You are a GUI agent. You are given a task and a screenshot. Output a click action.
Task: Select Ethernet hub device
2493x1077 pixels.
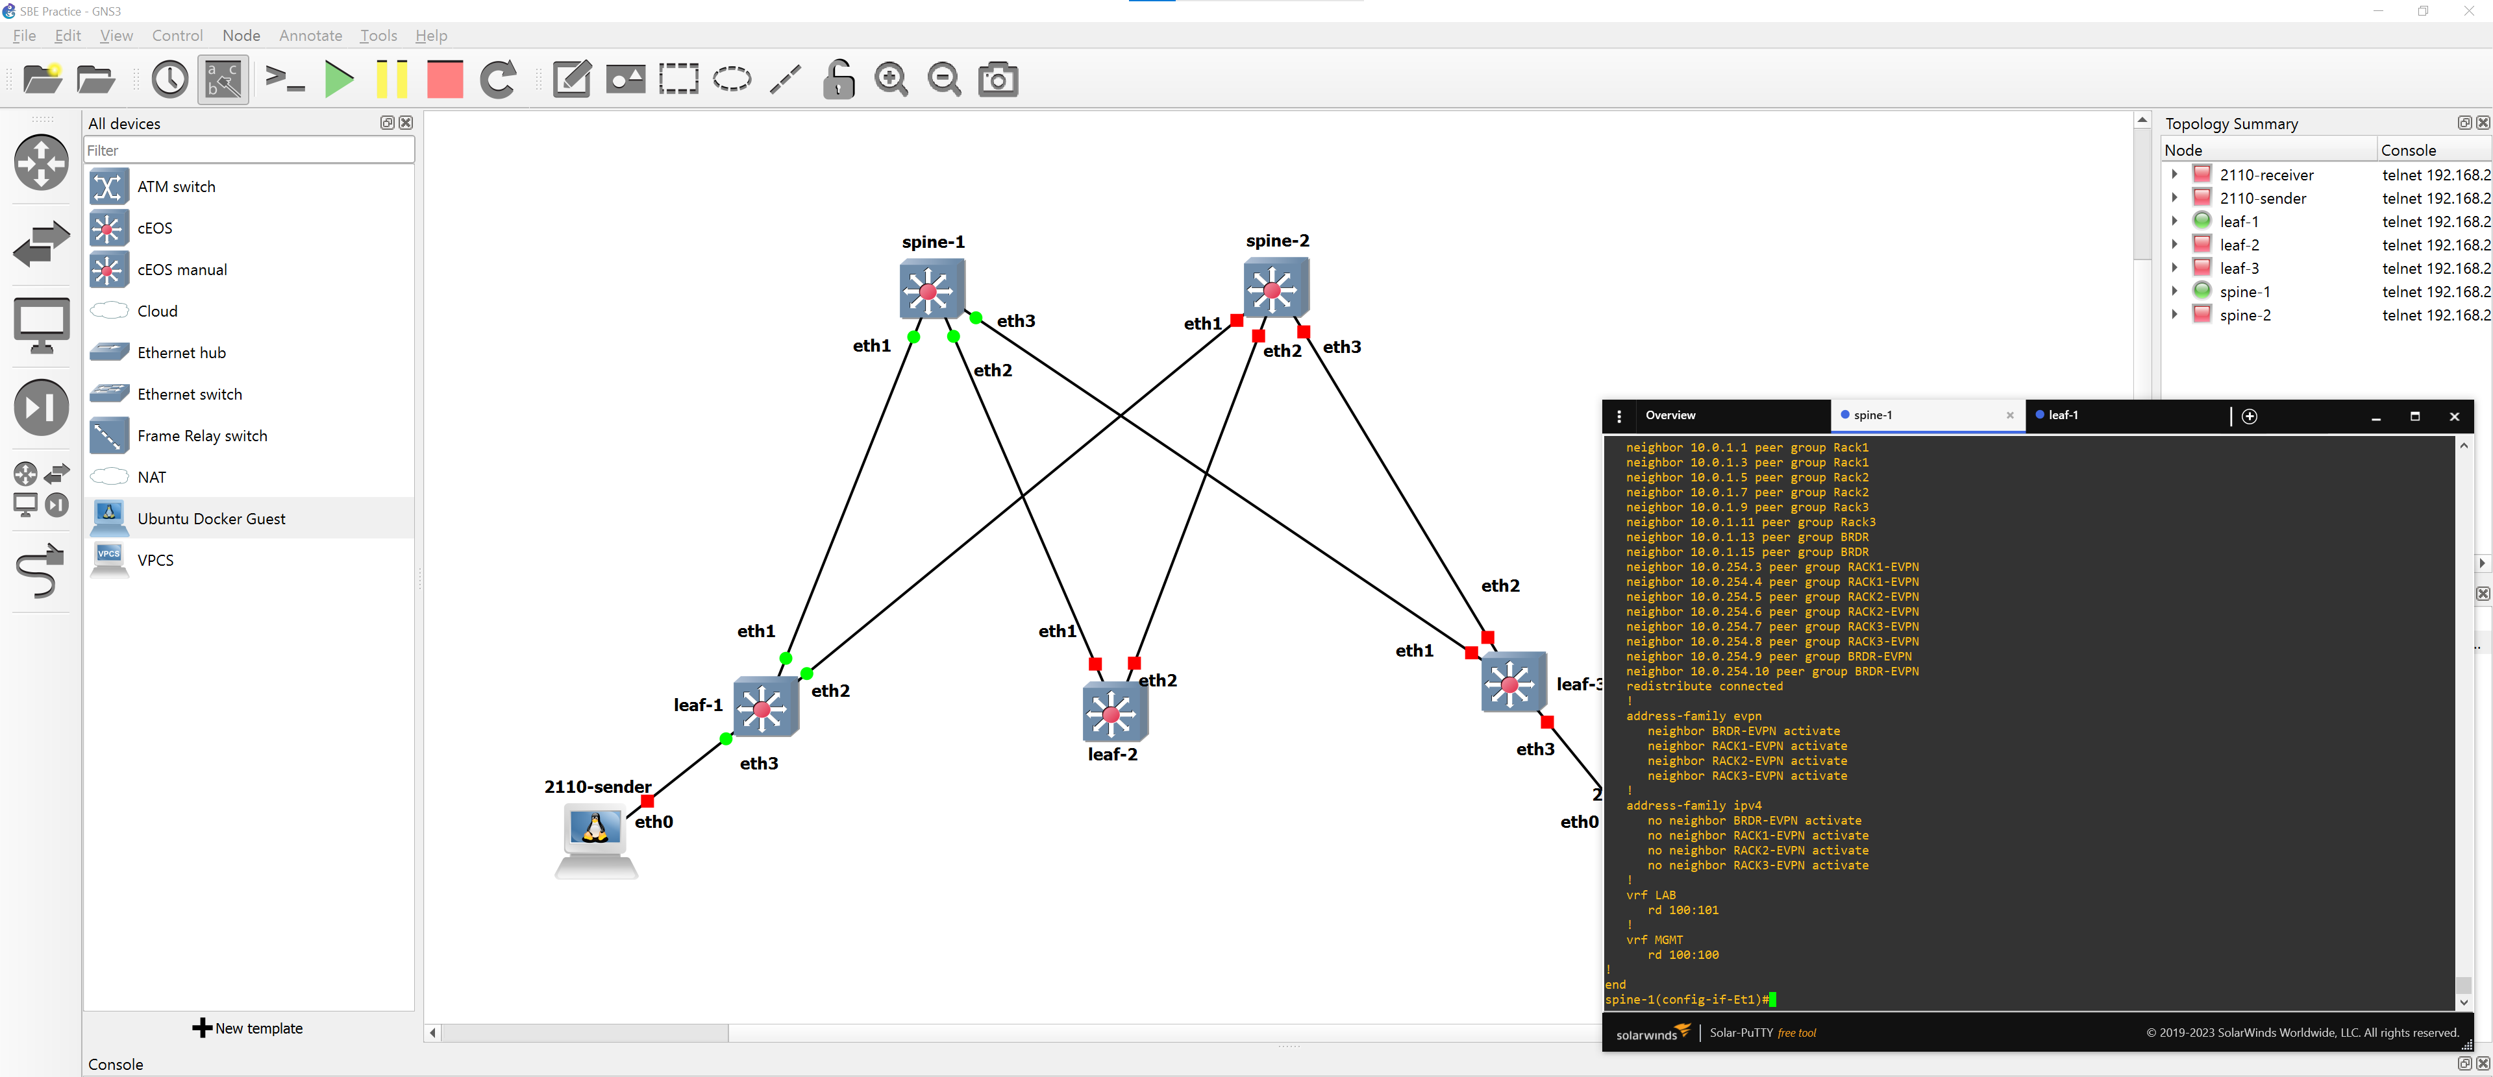coord(250,353)
